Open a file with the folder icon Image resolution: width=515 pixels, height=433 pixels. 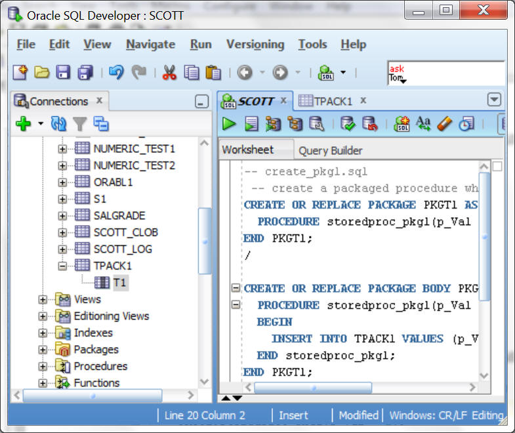42,72
